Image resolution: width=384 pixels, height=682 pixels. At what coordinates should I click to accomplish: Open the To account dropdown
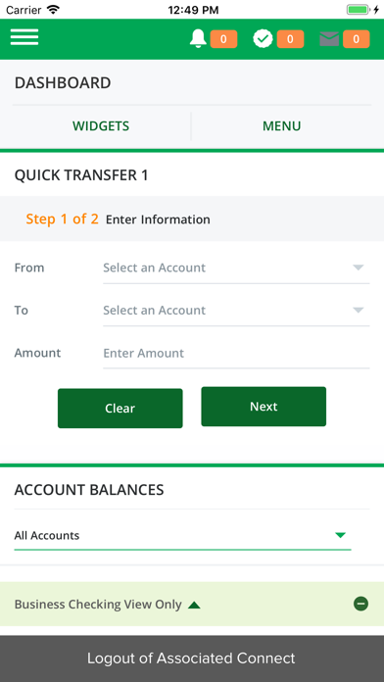coord(236,311)
